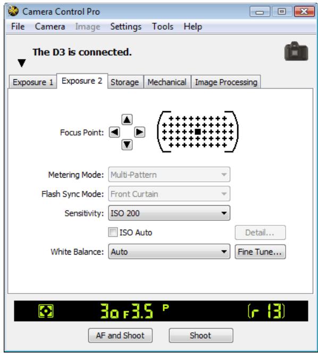Open the White Balance Auto dropdown

coord(169,251)
